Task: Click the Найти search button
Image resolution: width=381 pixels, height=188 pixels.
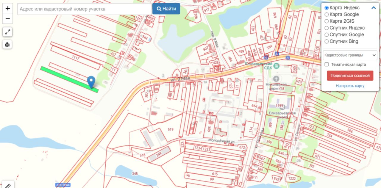Action: [166, 9]
